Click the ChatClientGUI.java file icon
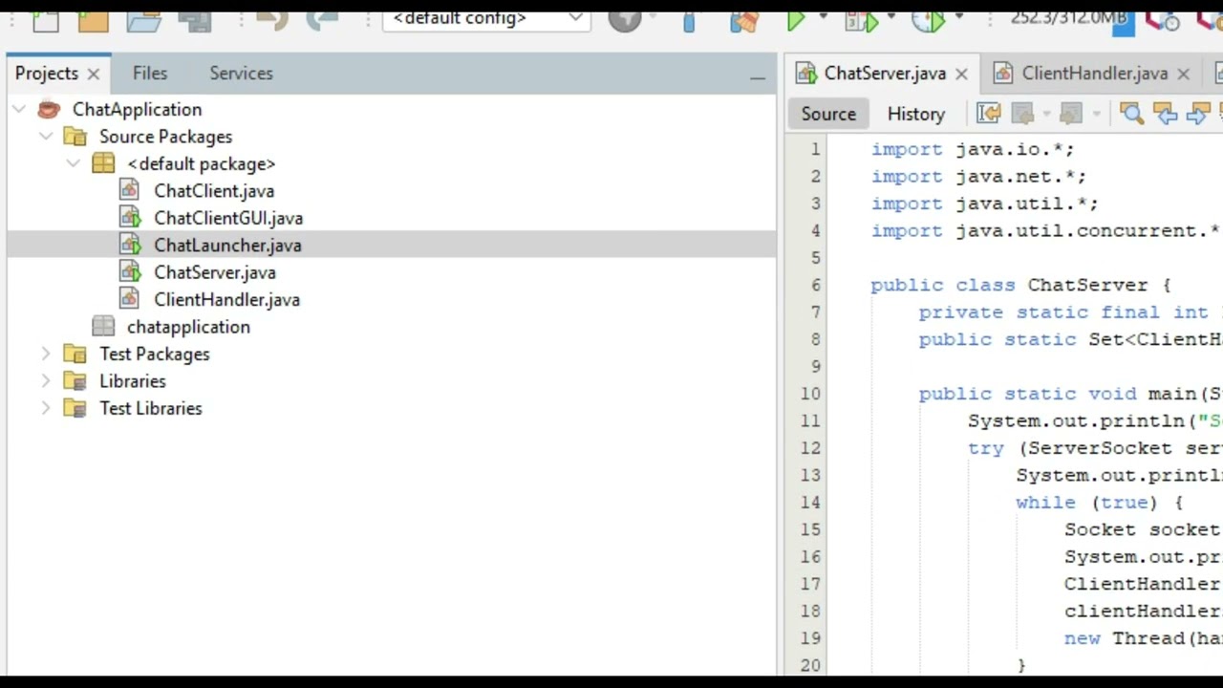The image size is (1223, 688). click(129, 218)
